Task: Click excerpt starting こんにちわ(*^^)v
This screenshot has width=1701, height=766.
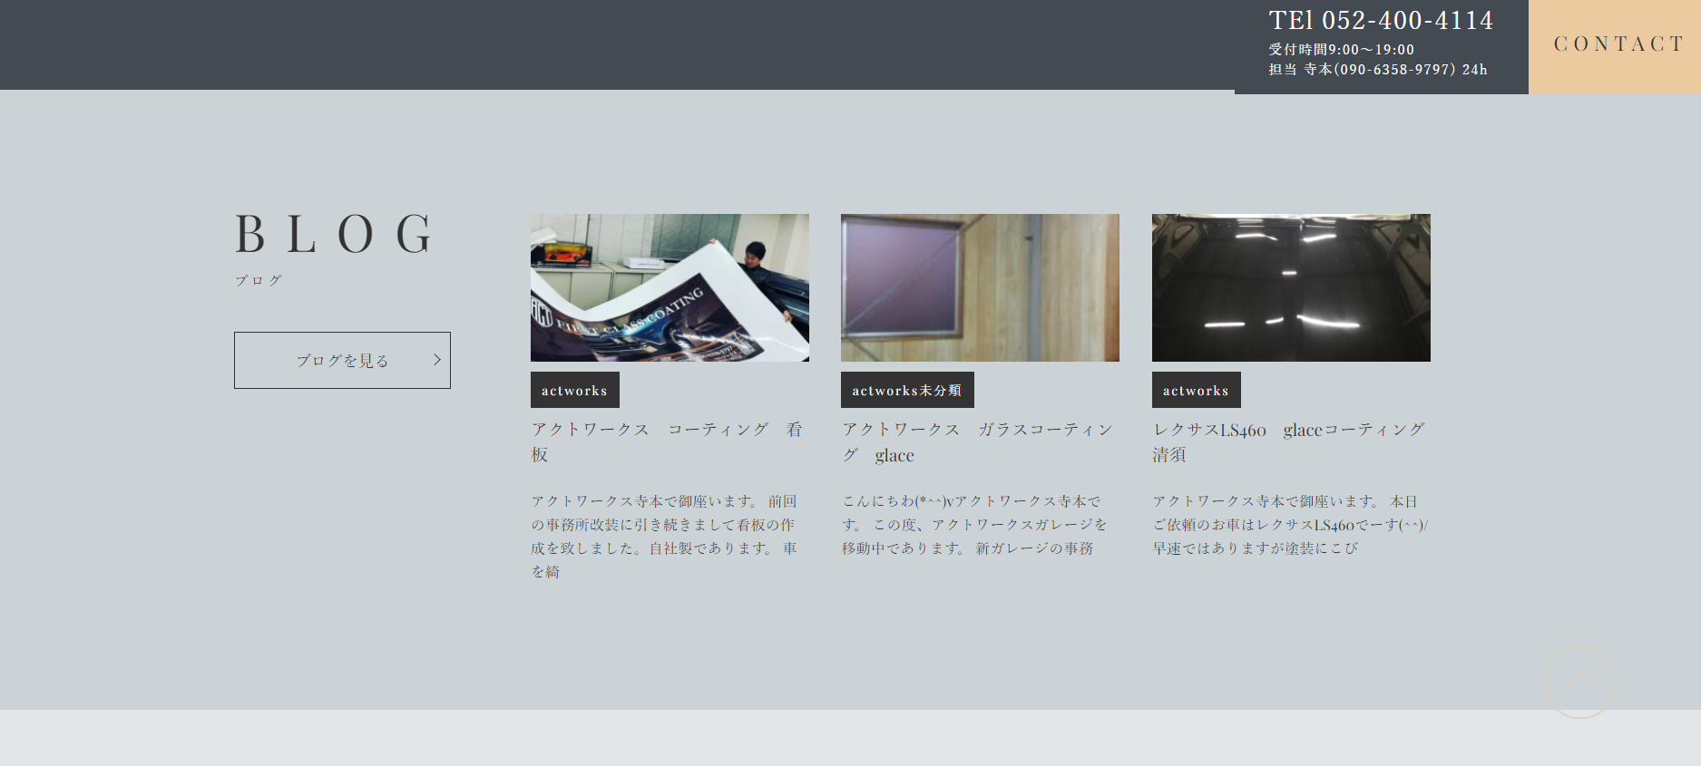Action: (x=974, y=525)
